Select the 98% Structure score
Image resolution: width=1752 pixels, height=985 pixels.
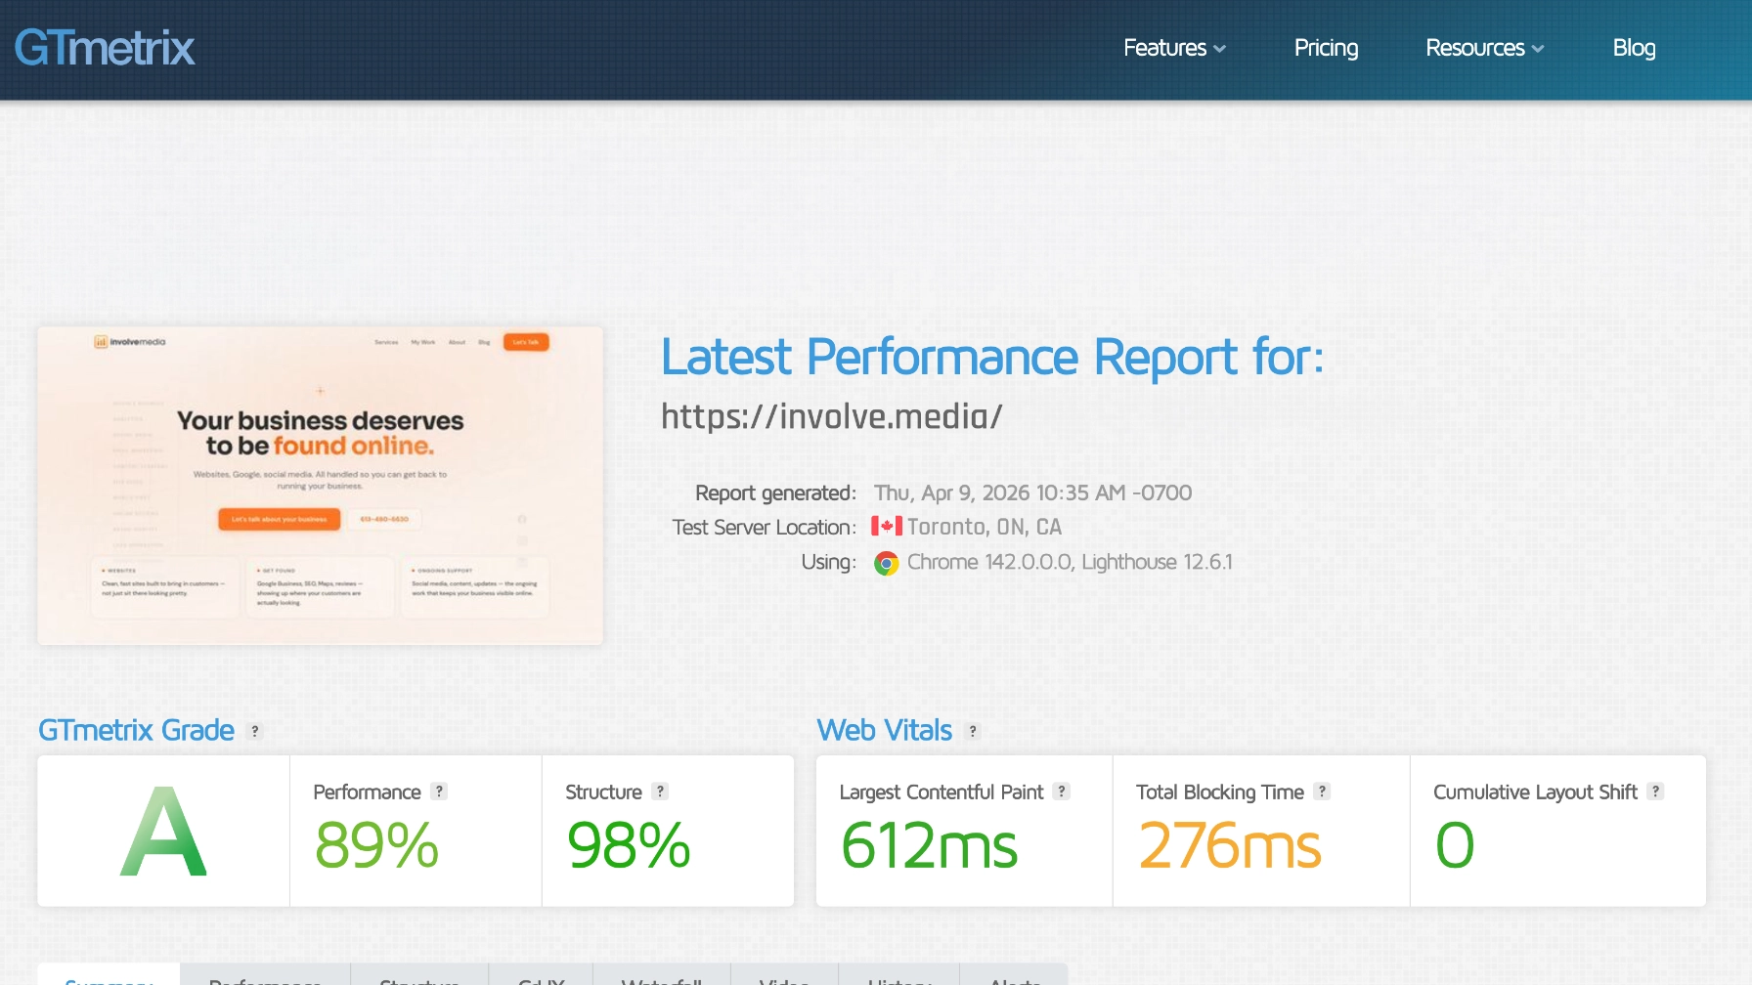(628, 845)
